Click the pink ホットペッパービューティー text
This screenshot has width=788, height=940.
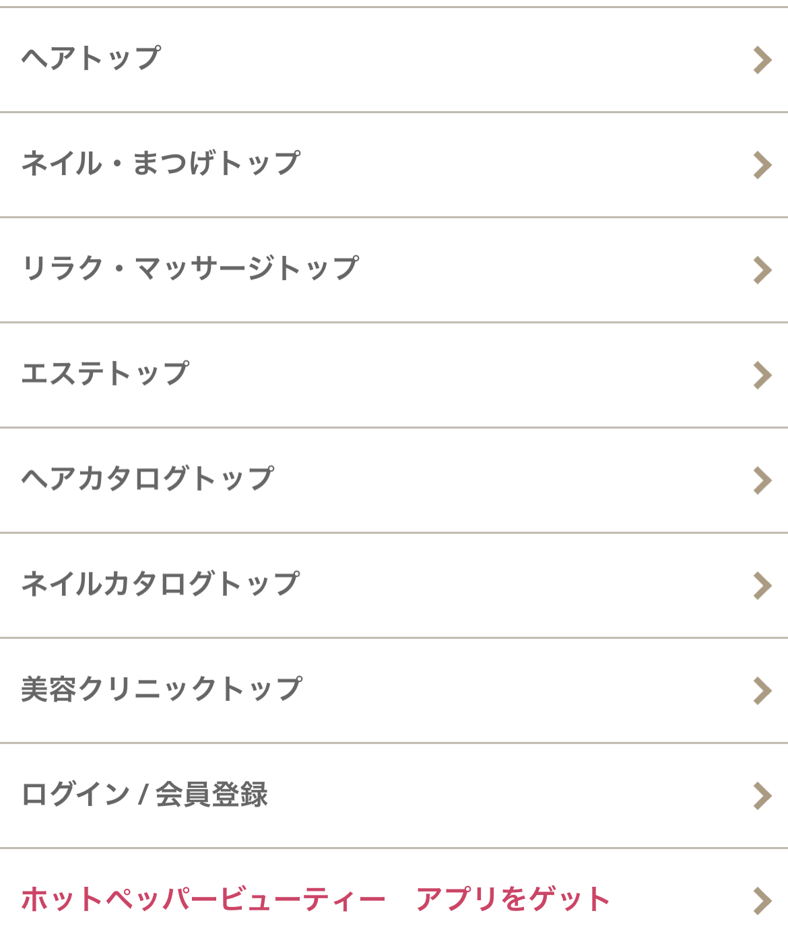[203, 900]
